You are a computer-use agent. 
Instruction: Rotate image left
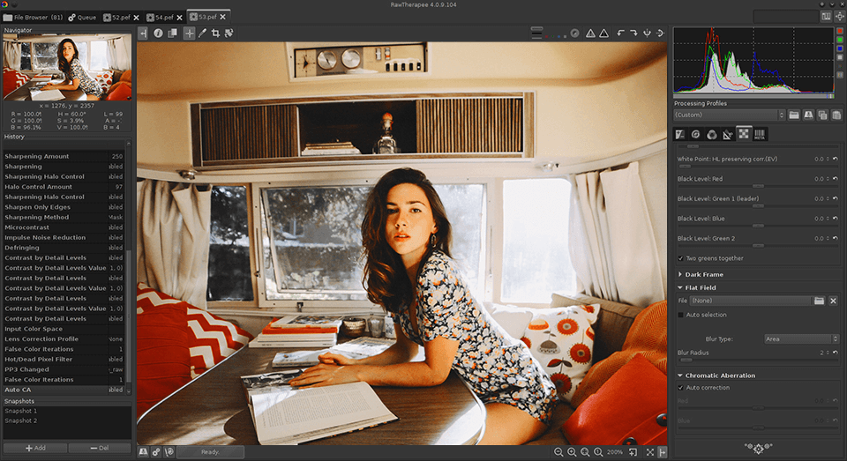(x=620, y=33)
